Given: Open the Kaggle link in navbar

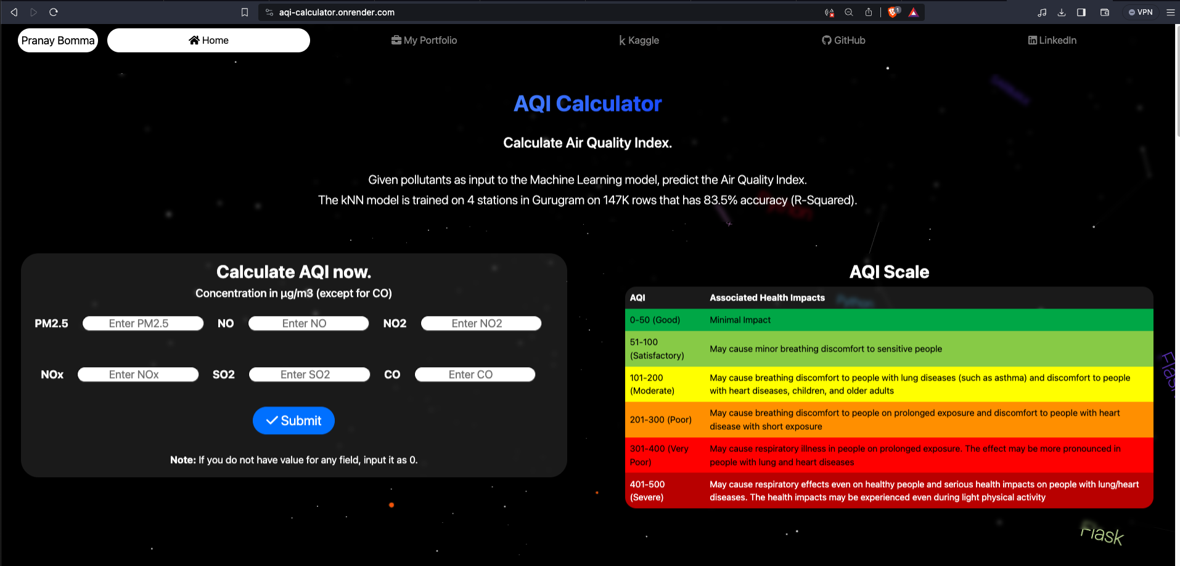Looking at the screenshot, I should pos(639,40).
